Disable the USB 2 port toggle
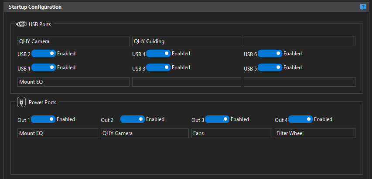Viewport: 372px width, 179px height. coord(44,54)
